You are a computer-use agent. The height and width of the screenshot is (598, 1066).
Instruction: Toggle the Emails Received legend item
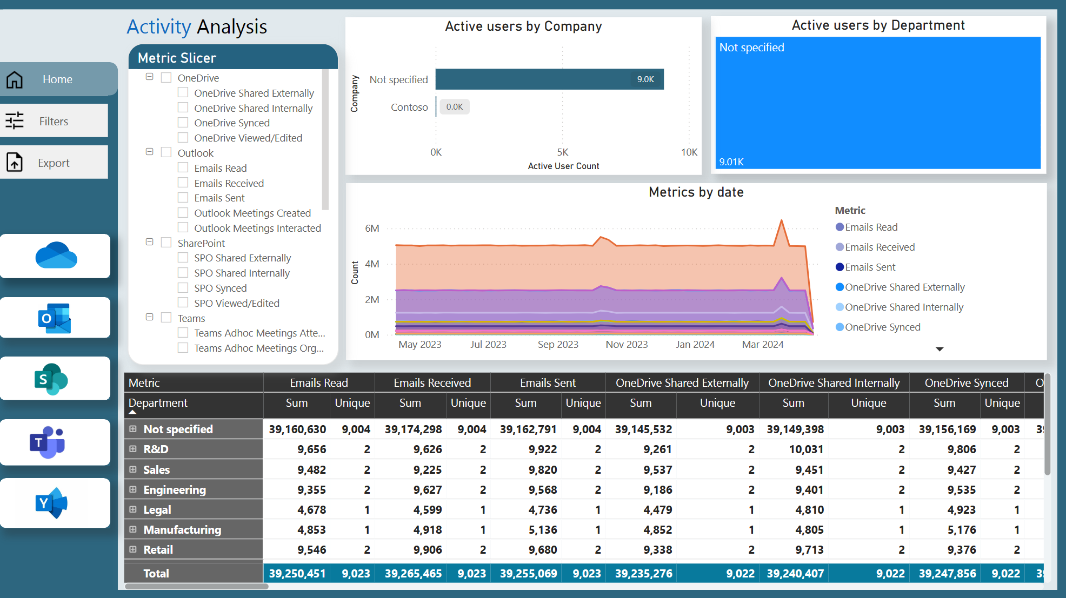880,247
